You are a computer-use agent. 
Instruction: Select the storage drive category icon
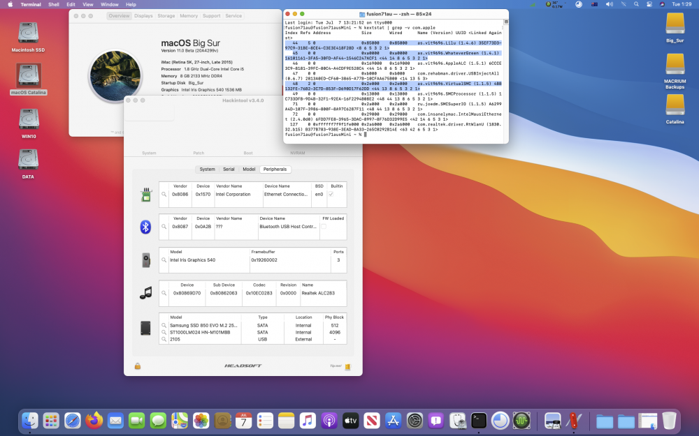tap(146, 329)
